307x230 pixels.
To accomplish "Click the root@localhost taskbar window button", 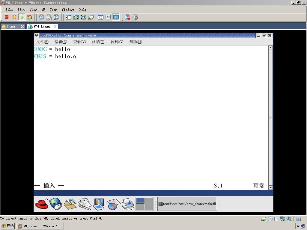I will (x=187, y=204).
